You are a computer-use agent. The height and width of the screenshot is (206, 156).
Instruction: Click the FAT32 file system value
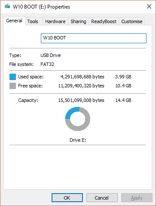pos(47,64)
